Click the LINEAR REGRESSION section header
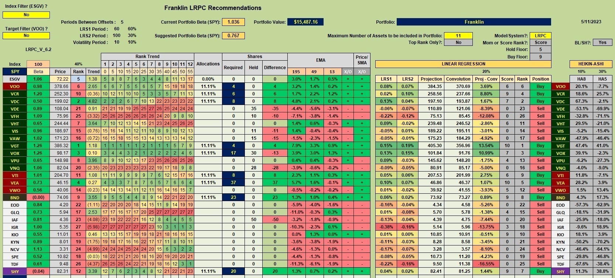Screen dimensions: 615x278 point(463,64)
